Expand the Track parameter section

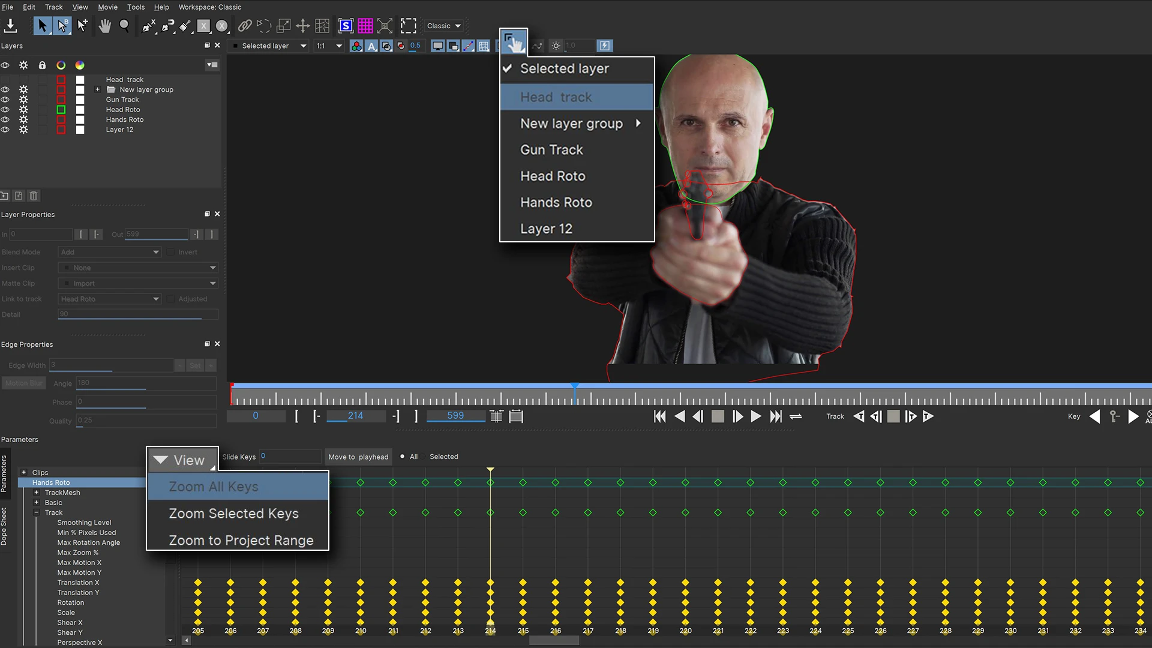click(37, 513)
